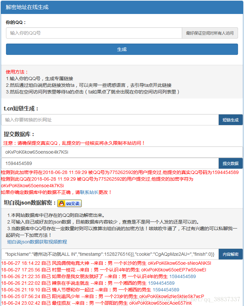Click the 坦白说json数据解密： heading

tap(30, 203)
